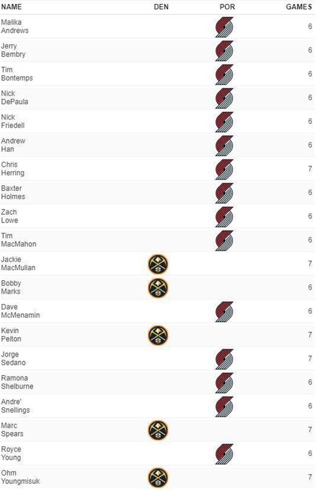The image size is (317, 491).
Task: Click Trail Blazers logo for Chris Herring
Action: click(x=224, y=170)
